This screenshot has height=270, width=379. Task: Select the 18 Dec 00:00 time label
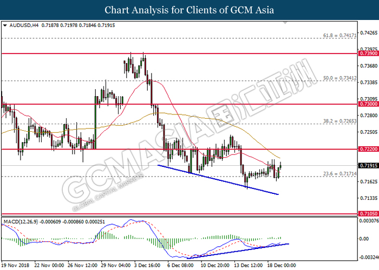tap(282, 266)
